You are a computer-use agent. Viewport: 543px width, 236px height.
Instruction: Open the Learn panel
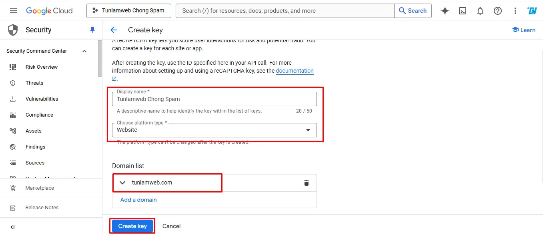coord(524,30)
